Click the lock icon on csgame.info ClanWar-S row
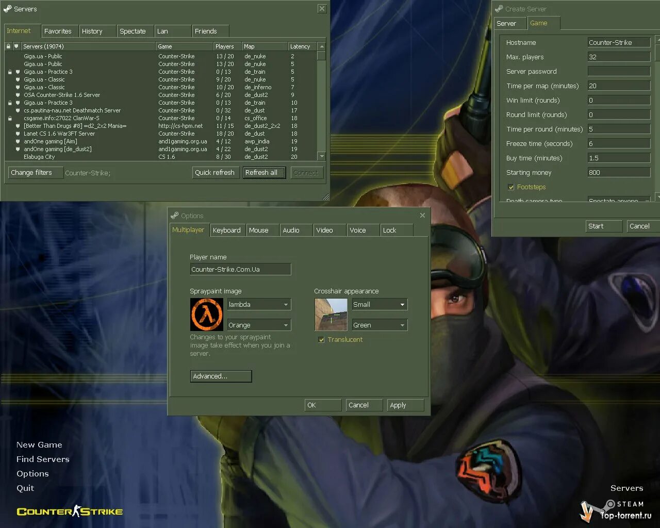 [x=9, y=119]
